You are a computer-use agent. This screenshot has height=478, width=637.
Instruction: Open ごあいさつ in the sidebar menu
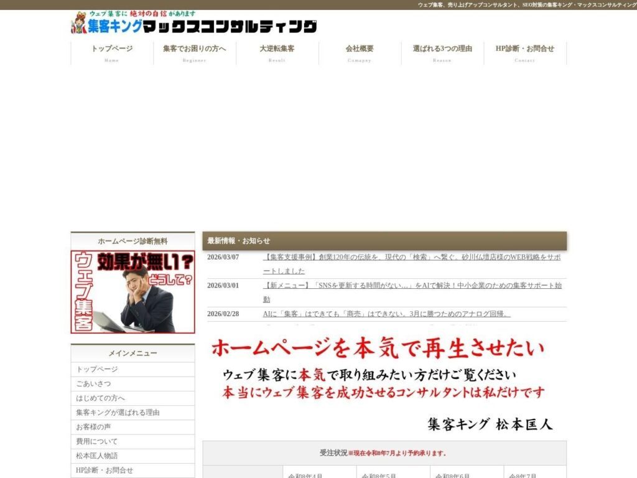(x=93, y=384)
